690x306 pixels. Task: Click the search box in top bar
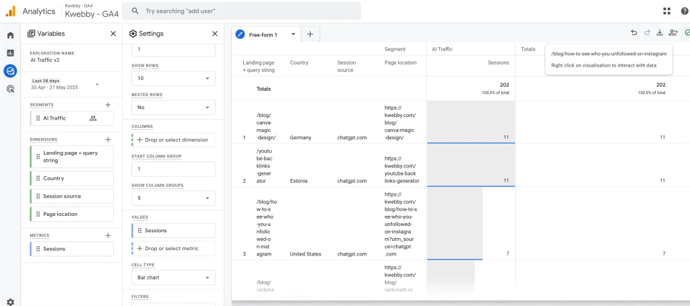[241, 11]
